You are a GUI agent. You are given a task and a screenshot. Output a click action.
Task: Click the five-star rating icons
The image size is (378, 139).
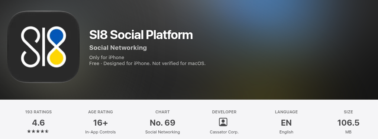[x=38, y=131]
